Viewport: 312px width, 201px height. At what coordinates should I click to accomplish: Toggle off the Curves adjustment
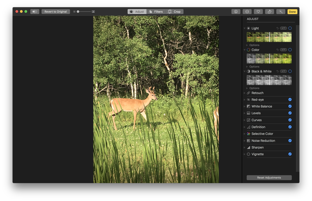290,120
